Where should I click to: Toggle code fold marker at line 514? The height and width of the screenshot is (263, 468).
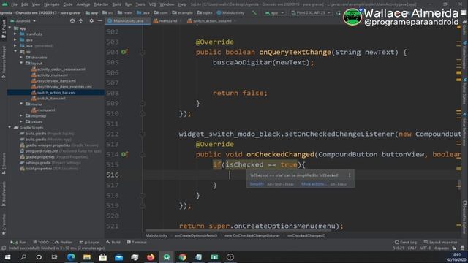[143, 154]
